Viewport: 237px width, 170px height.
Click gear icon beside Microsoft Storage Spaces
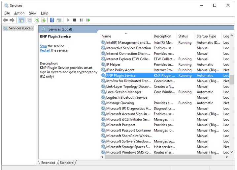click(x=103, y=147)
